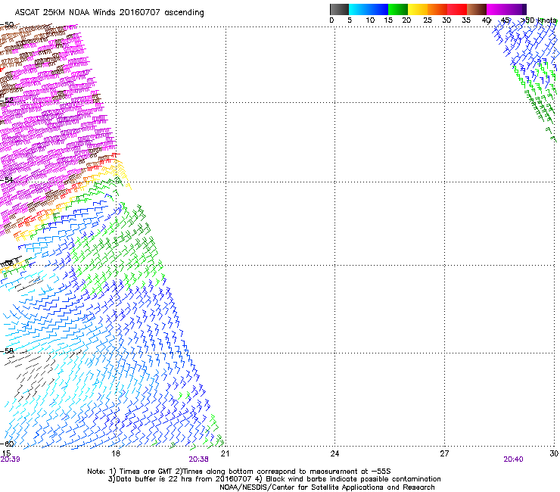Click the 'Data buffer is 22 hrs' note line
Viewport: 560px width, 492px height.
pos(274,479)
